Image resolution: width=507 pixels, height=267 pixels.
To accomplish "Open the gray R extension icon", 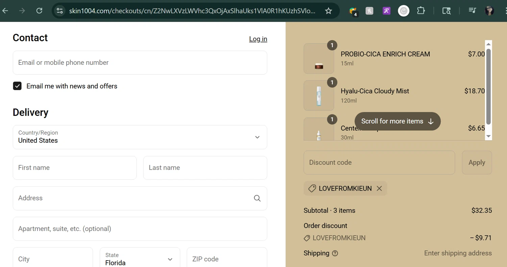I will tap(369, 11).
